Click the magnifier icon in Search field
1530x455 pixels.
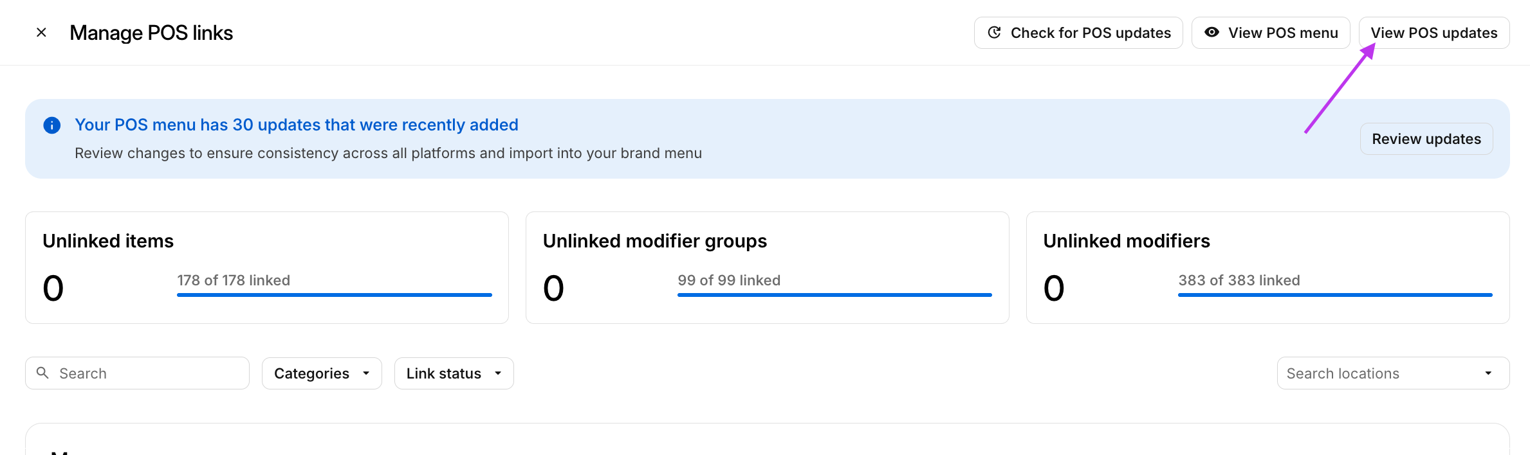42,373
